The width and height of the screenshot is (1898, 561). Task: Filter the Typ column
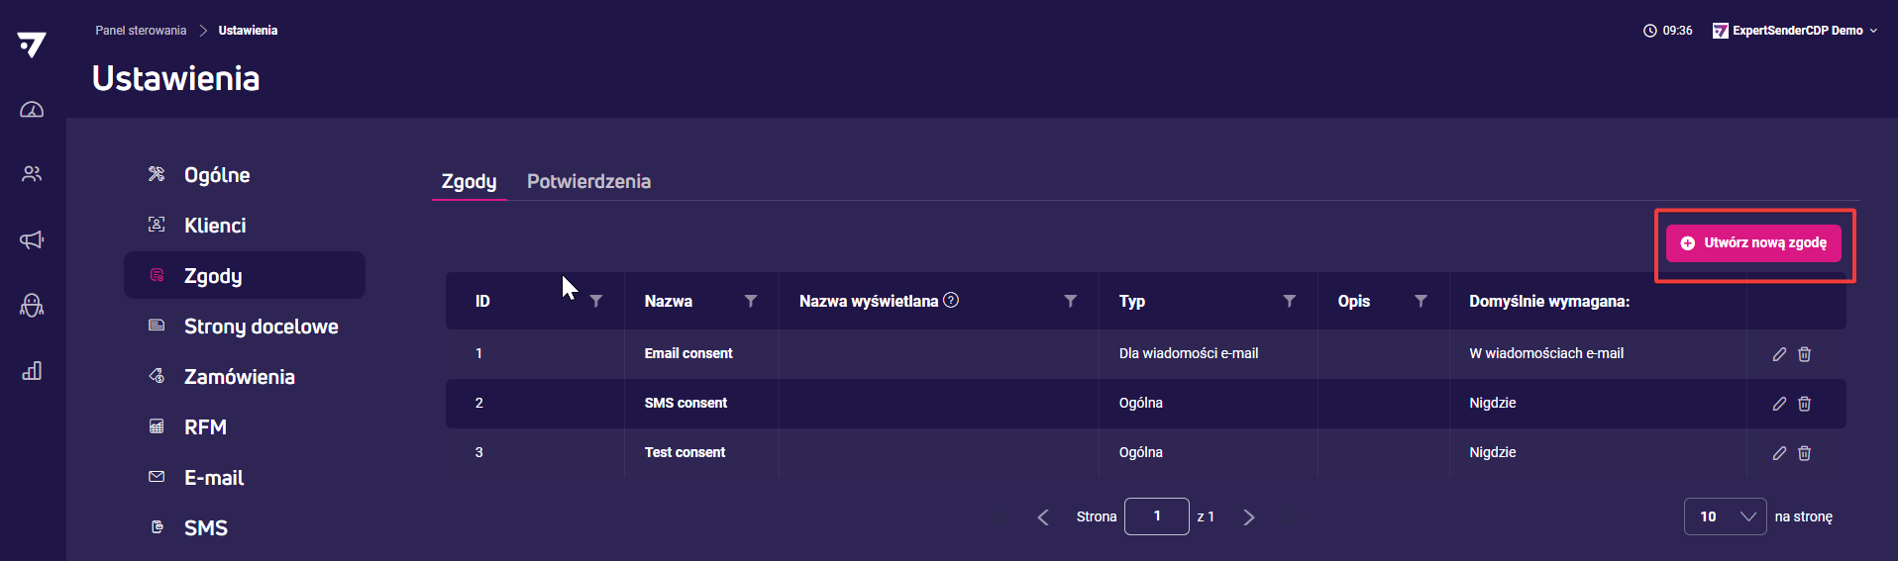pyautogui.click(x=1289, y=301)
